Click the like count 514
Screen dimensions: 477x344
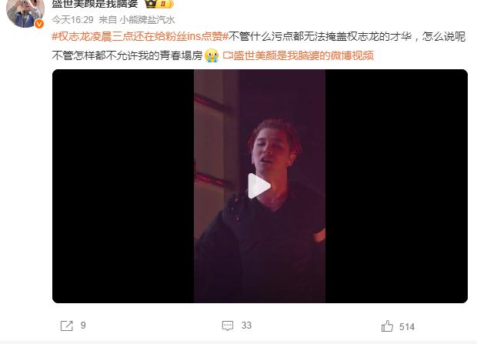[407, 327]
